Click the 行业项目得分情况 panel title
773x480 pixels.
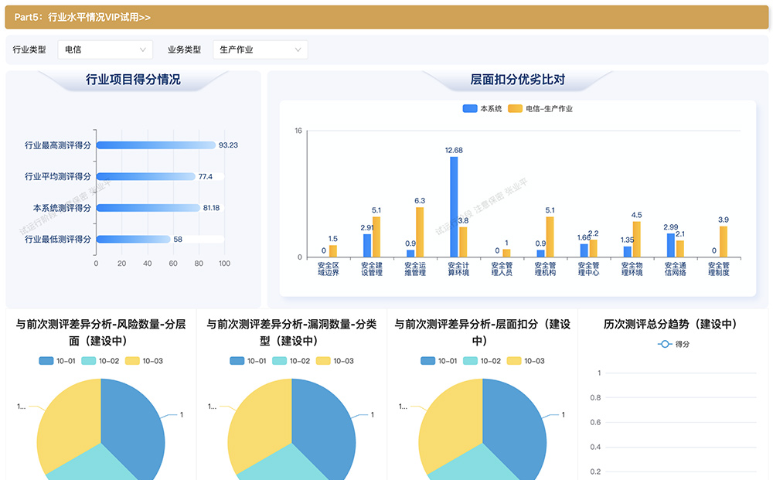point(133,80)
